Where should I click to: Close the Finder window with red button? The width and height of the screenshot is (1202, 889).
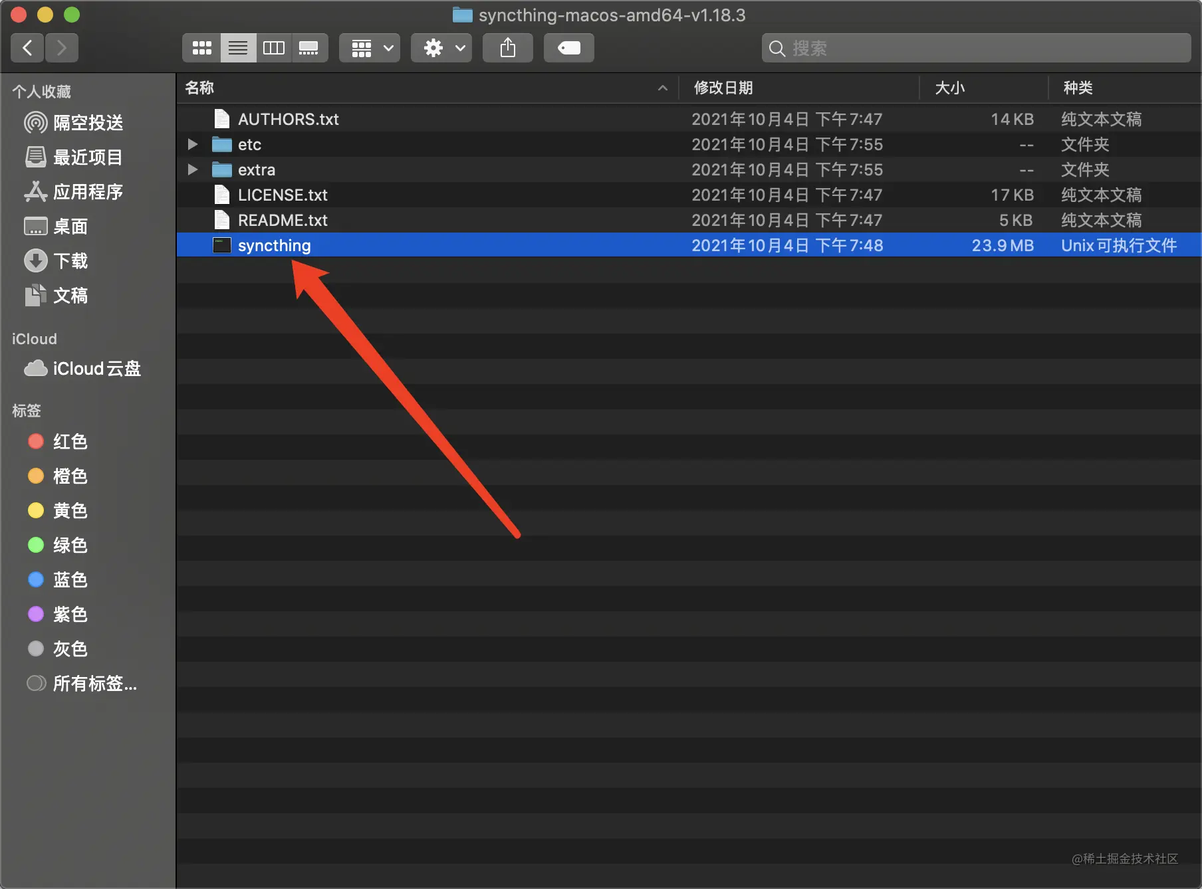[x=19, y=15]
